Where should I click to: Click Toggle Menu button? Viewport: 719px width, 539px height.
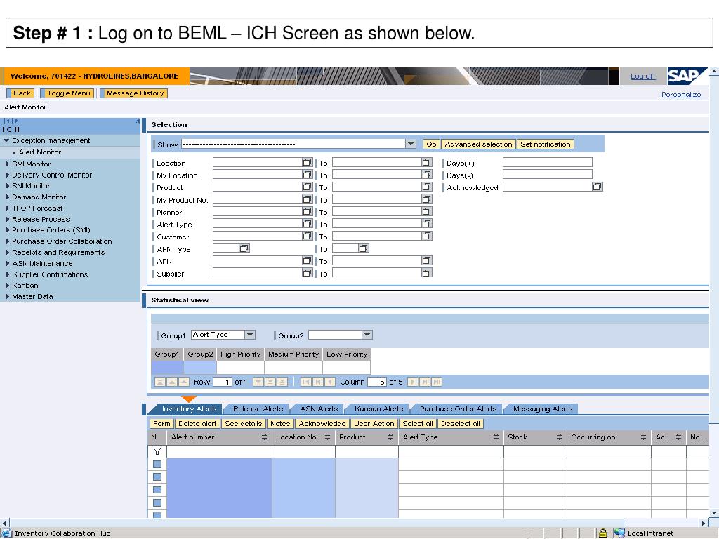coord(68,93)
